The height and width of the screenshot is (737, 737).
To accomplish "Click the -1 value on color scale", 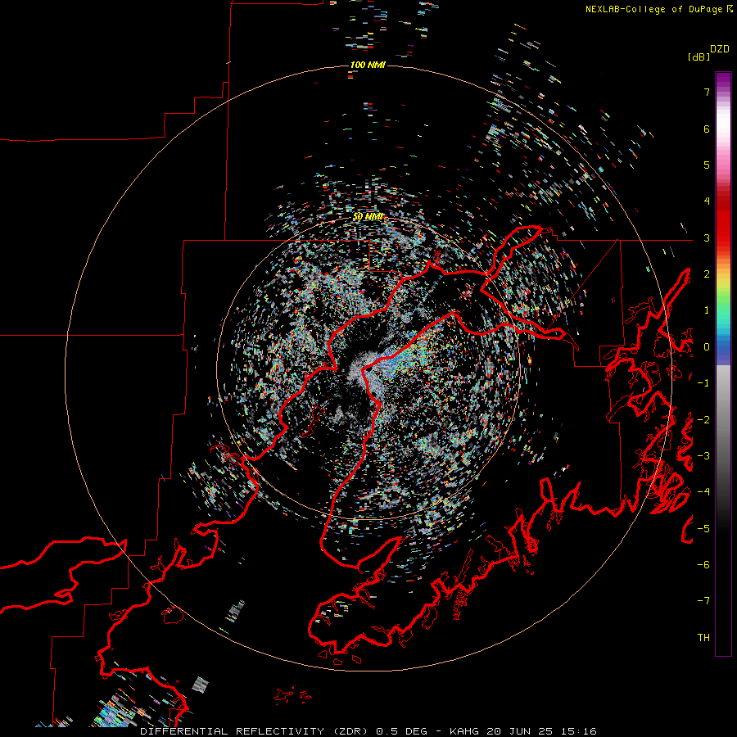I will point(703,383).
